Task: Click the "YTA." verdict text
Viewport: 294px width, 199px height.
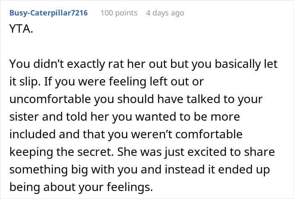Action: [19, 29]
